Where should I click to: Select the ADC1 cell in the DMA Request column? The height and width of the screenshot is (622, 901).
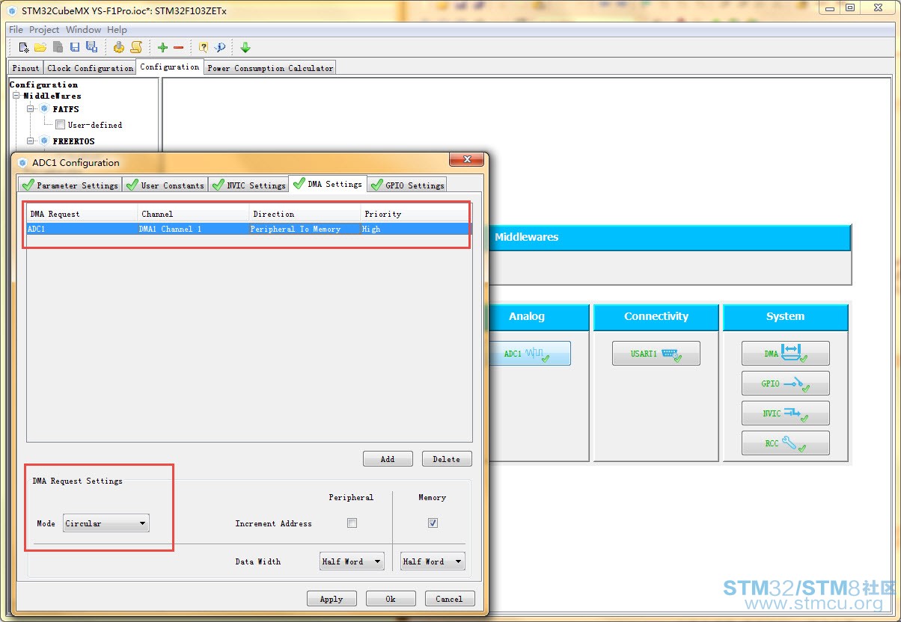(82, 229)
